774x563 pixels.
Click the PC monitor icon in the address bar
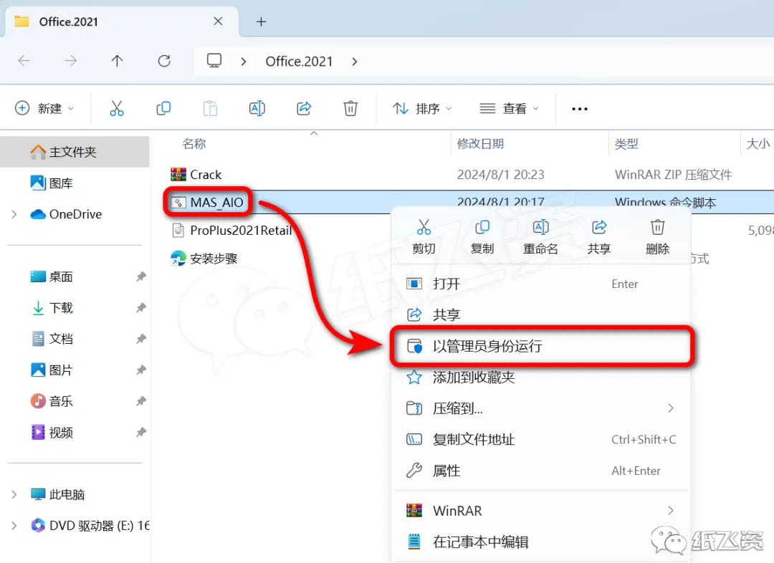[x=214, y=61]
